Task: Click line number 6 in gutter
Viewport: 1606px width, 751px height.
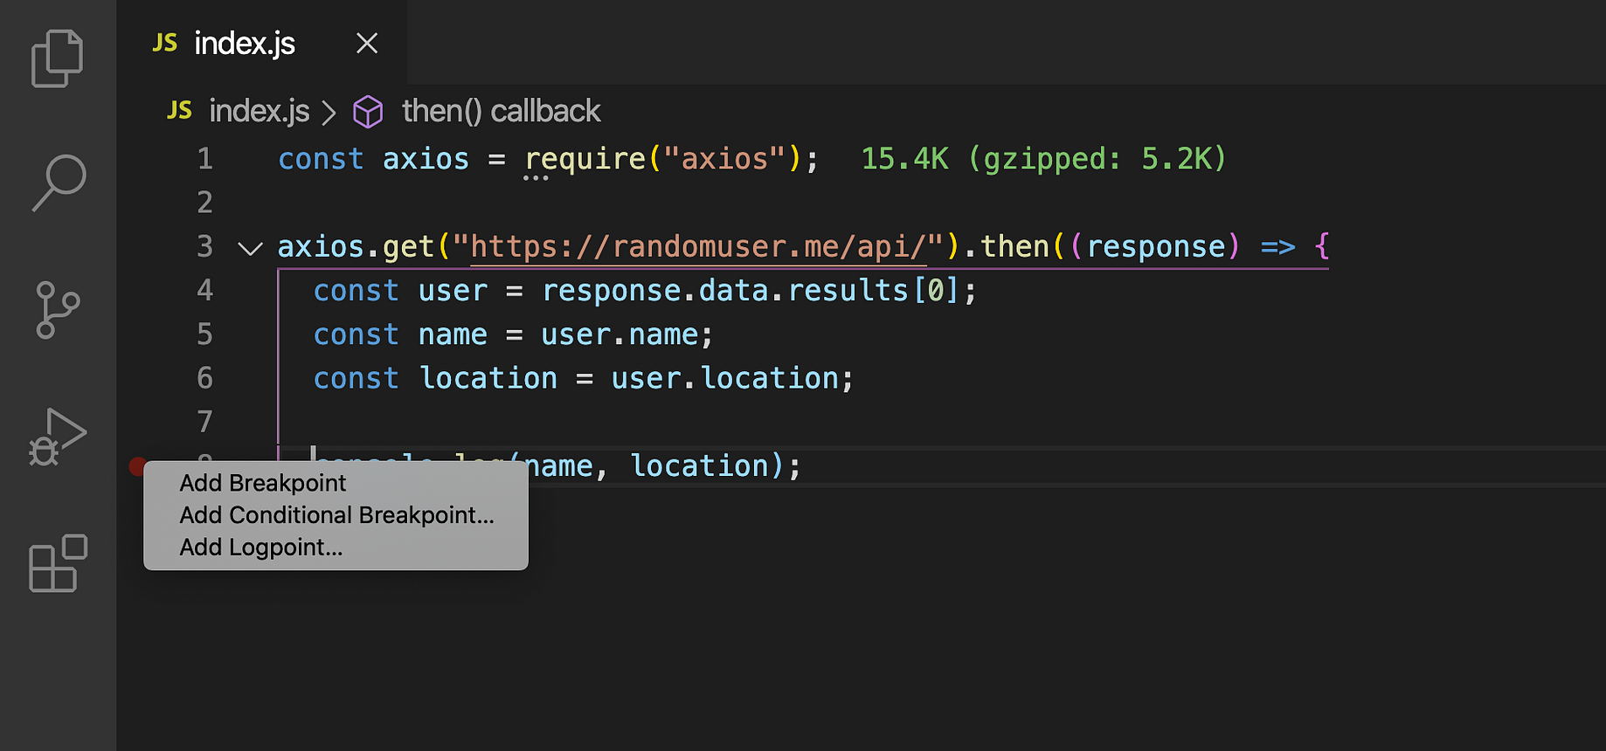Action: pyautogui.click(x=204, y=378)
